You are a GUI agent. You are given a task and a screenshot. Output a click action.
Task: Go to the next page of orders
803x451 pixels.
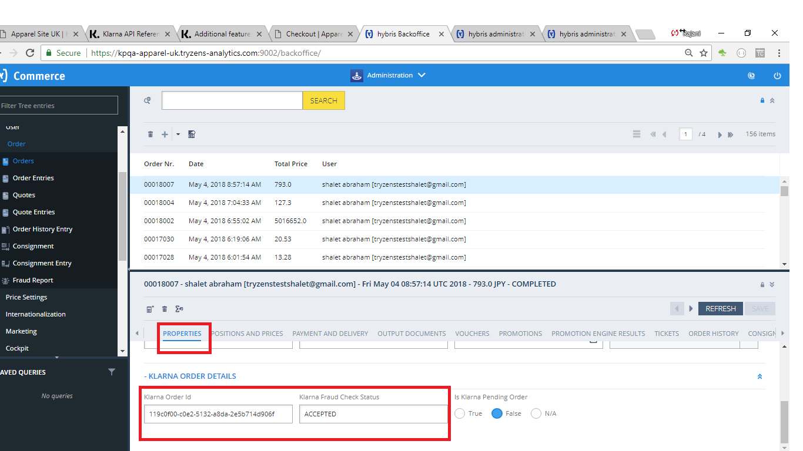click(720, 134)
